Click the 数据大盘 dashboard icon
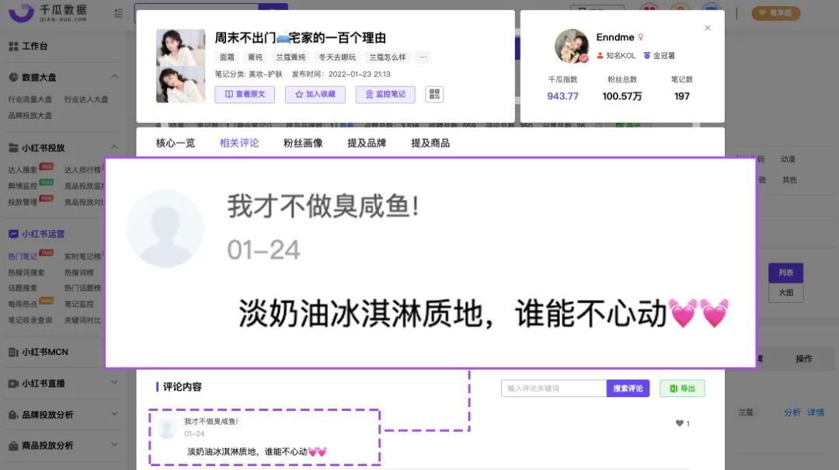 pos(13,77)
